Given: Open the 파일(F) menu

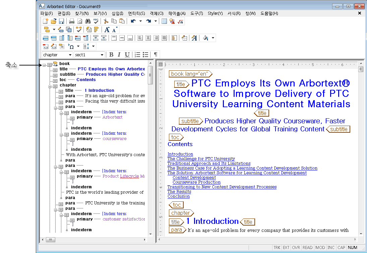Looking at the screenshot, I should click(x=47, y=13).
